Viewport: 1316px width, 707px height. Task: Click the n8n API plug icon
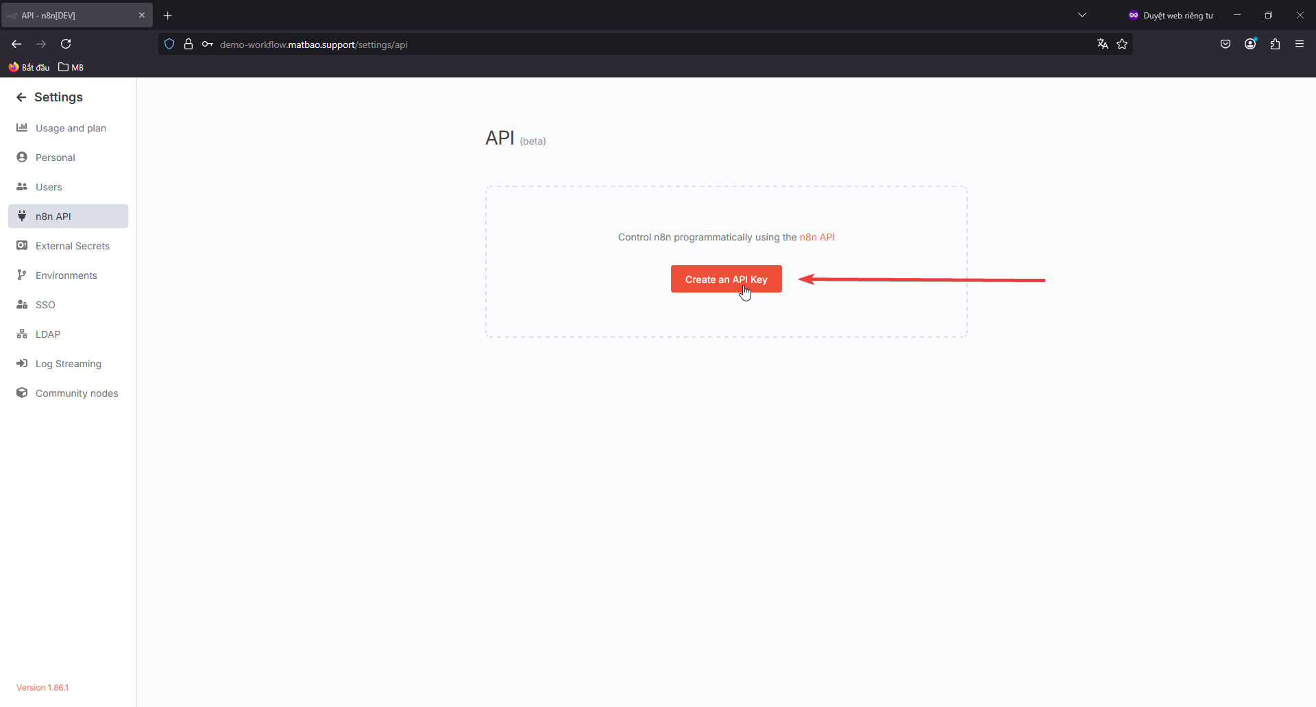(x=22, y=216)
